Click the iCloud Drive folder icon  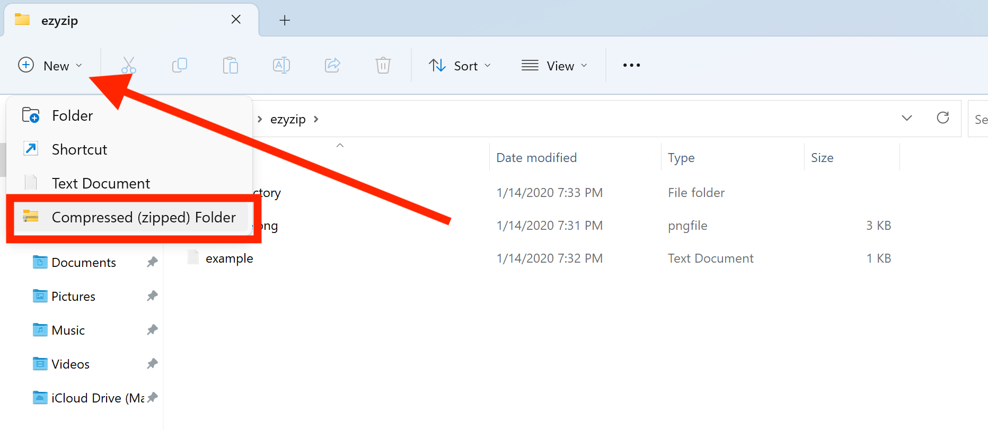point(40,397)
